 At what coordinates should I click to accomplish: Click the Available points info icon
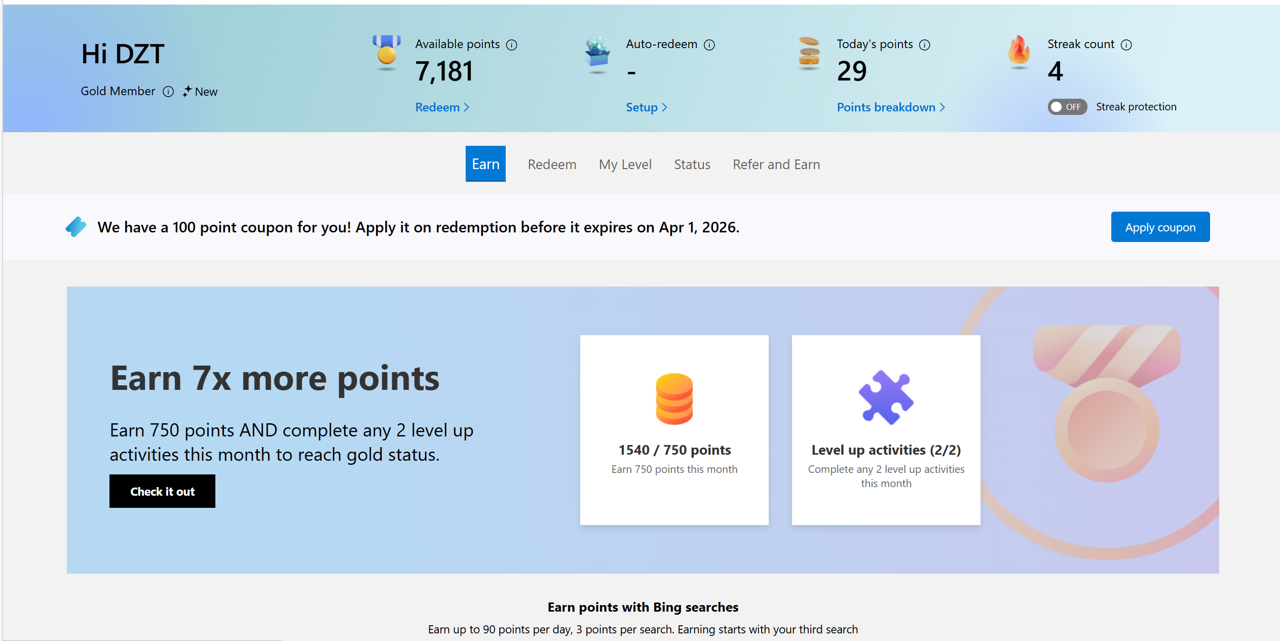512,45
